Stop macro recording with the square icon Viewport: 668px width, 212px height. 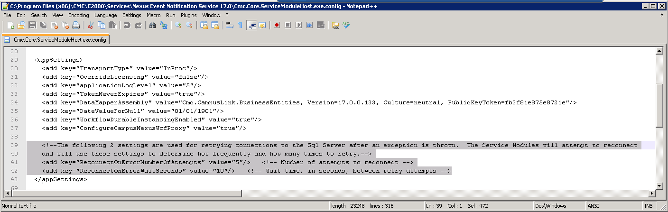(288, 25)
